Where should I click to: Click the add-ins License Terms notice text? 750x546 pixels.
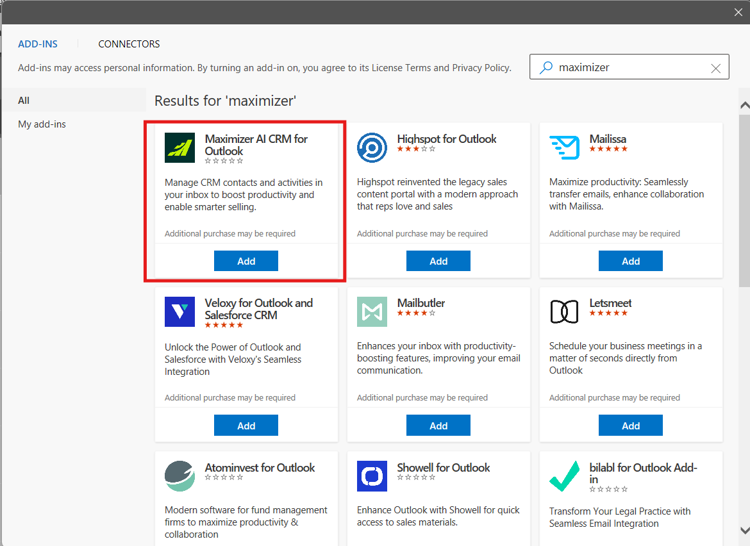[x=265, y=68]
